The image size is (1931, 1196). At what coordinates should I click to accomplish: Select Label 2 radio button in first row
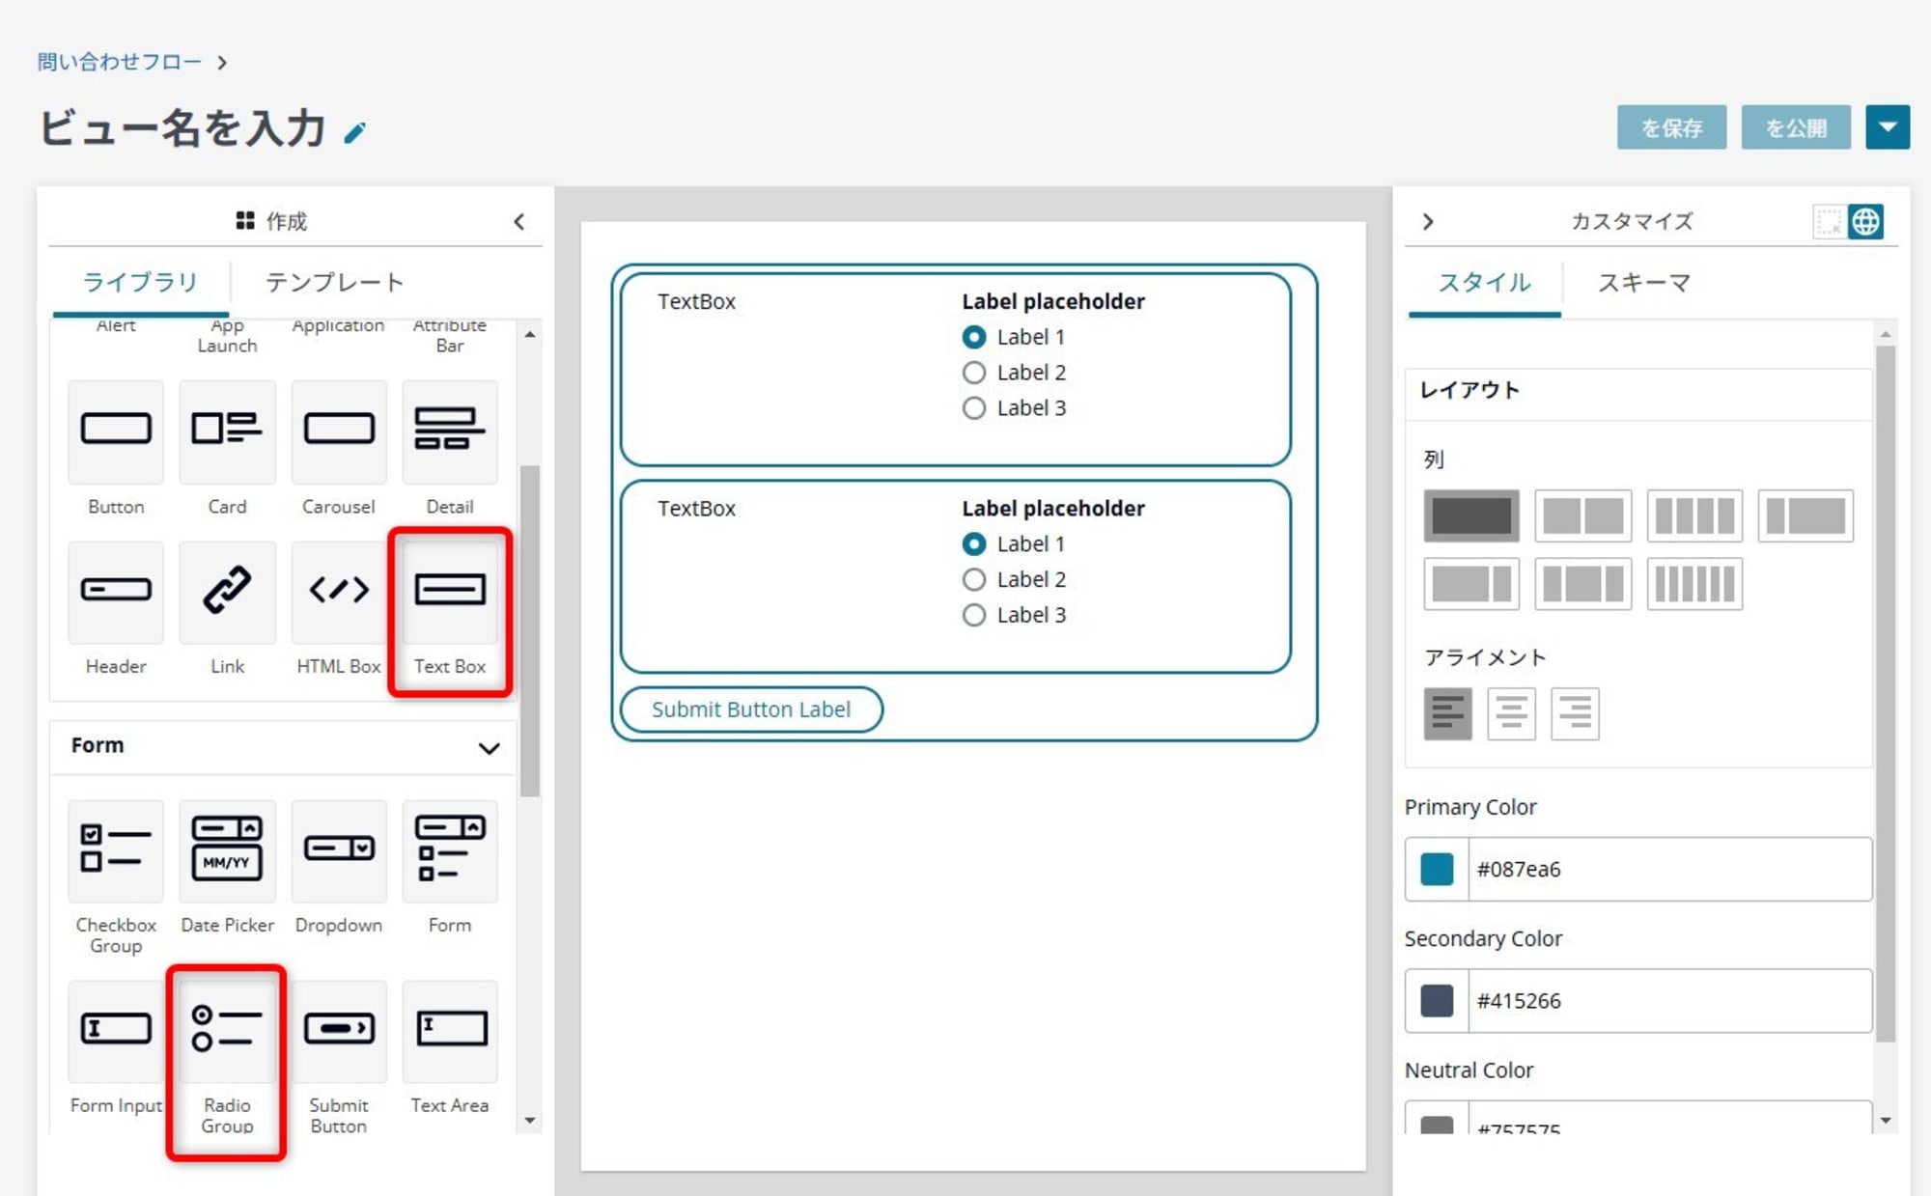pos(972,373)
